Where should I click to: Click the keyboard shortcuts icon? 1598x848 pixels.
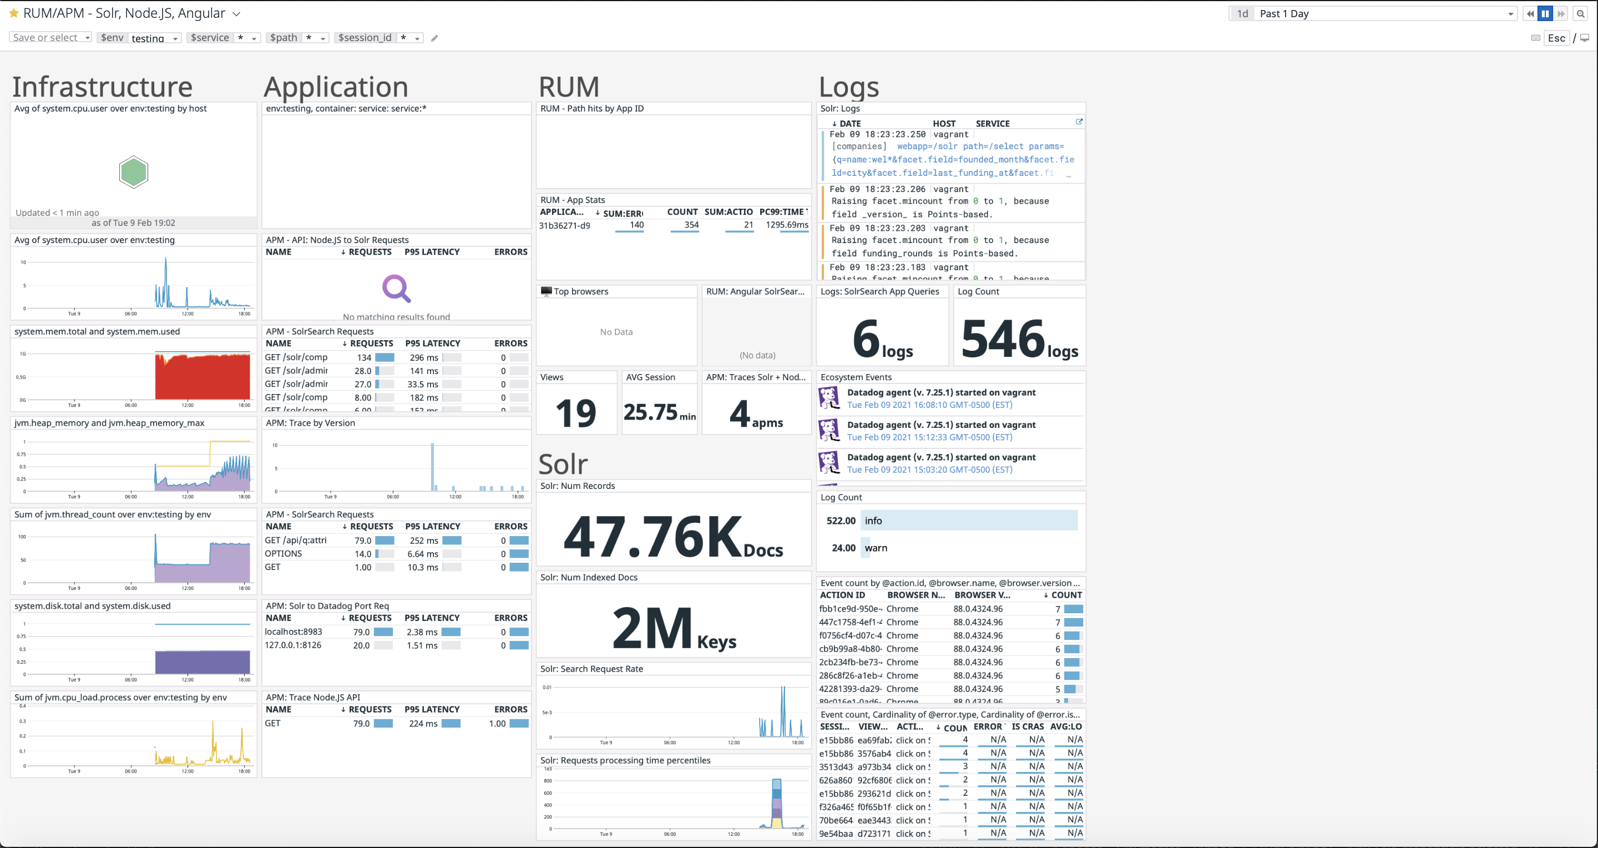1535,38
